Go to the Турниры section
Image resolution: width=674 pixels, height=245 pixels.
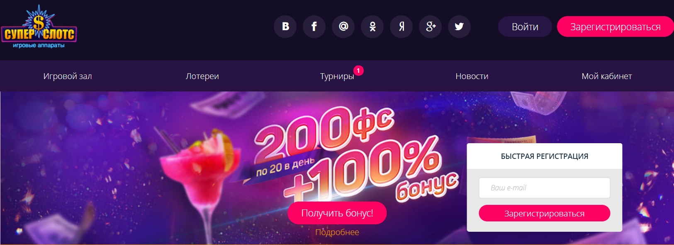pos(337,76)
